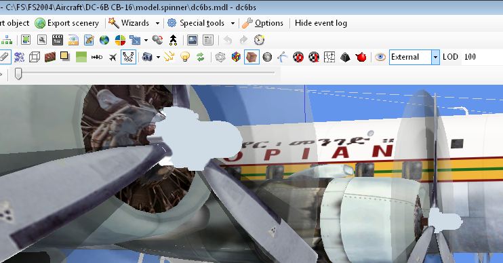Click the greyed-out redo arrow

click(243, 40)
